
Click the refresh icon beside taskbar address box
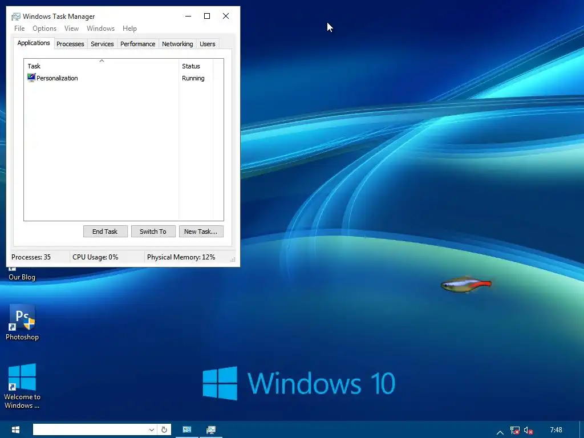click(164, 430)
